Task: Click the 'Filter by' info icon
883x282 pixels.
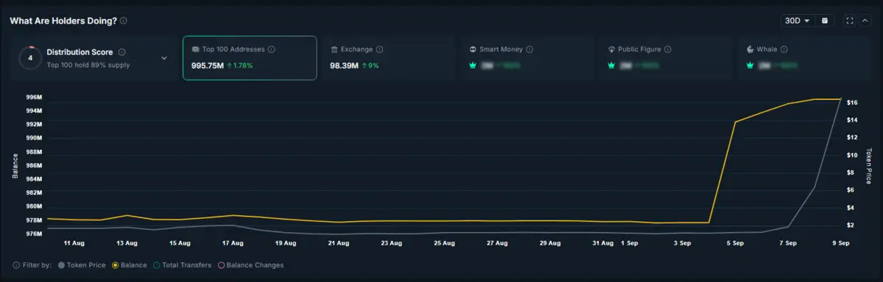Action: [x=15, y=264]
